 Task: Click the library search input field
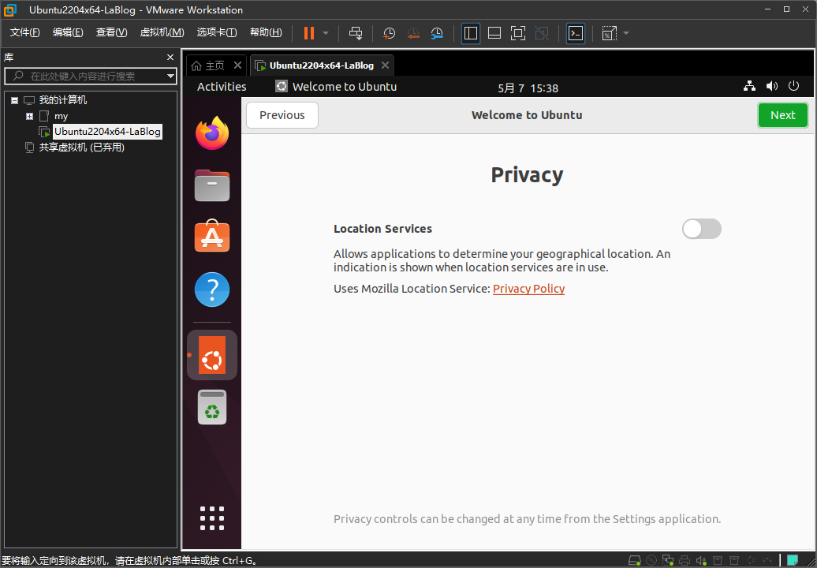click(x=90, y=76)
